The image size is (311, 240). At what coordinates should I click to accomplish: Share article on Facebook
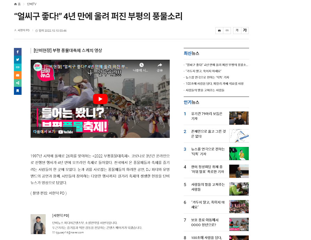(x=18, y=52)
